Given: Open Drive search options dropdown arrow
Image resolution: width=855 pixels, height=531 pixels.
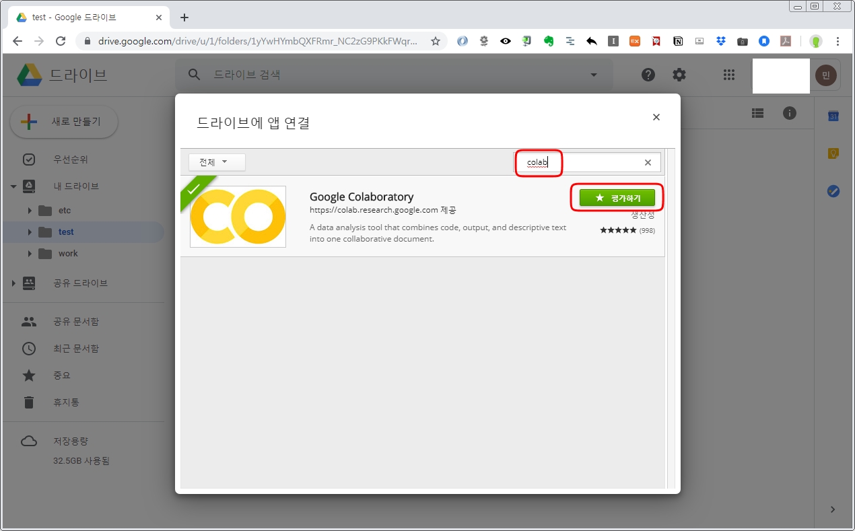Looking at the screenshot, I should click(593, 75).
